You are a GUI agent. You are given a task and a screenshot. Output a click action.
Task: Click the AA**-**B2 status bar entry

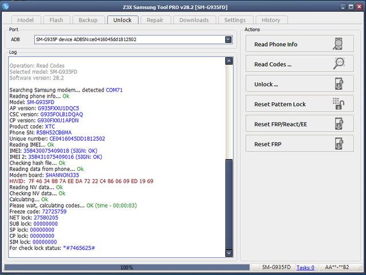coord(337,268)
